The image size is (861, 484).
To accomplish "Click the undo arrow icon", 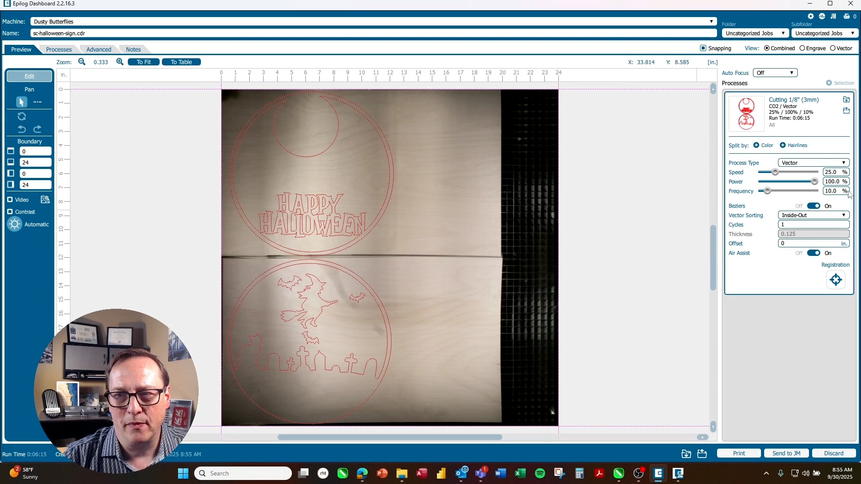I will (x=22, y=129).
